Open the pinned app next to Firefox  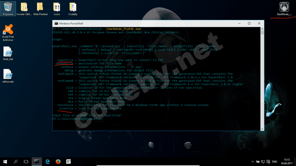[68, 162]
